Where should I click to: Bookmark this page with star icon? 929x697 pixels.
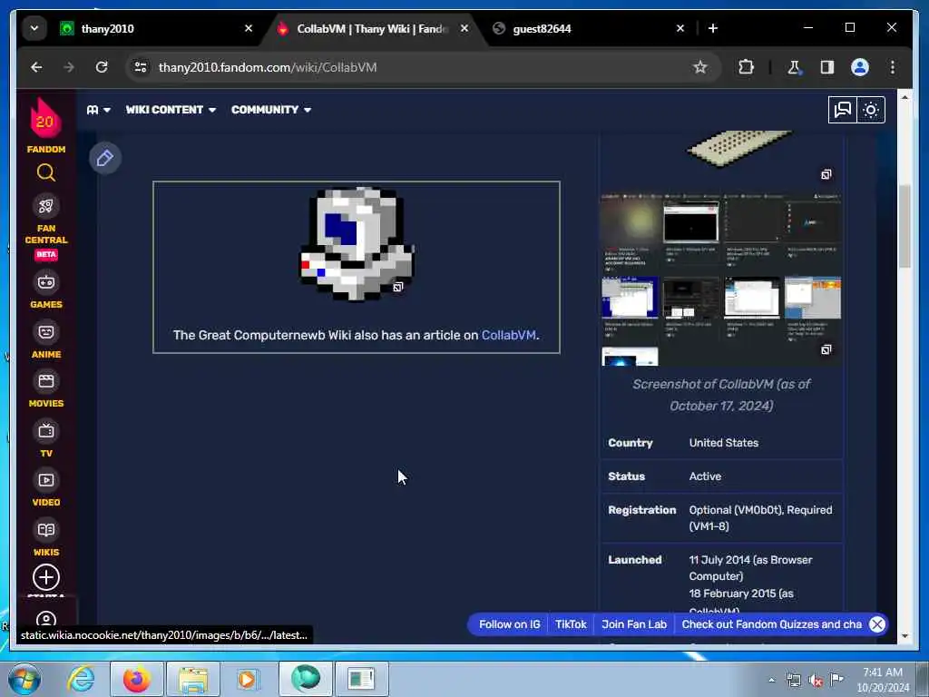click(700, 67)
